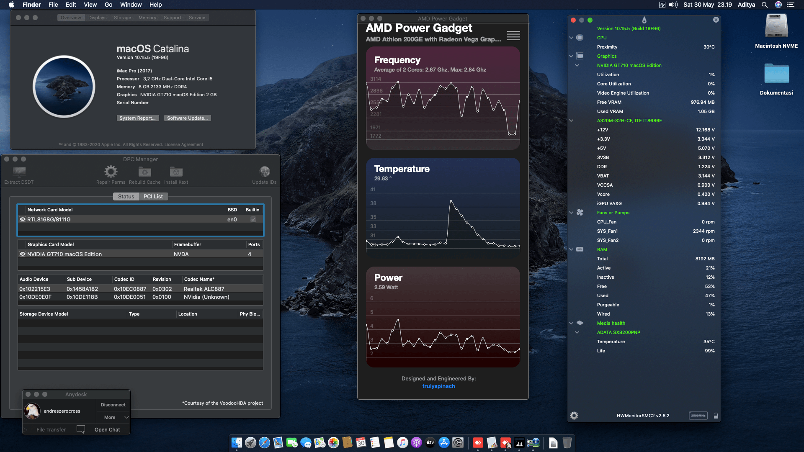Open HWMonitorSMC2 preferences gear
This screenshot has height=452, width=804.
[x=574, y=415]
